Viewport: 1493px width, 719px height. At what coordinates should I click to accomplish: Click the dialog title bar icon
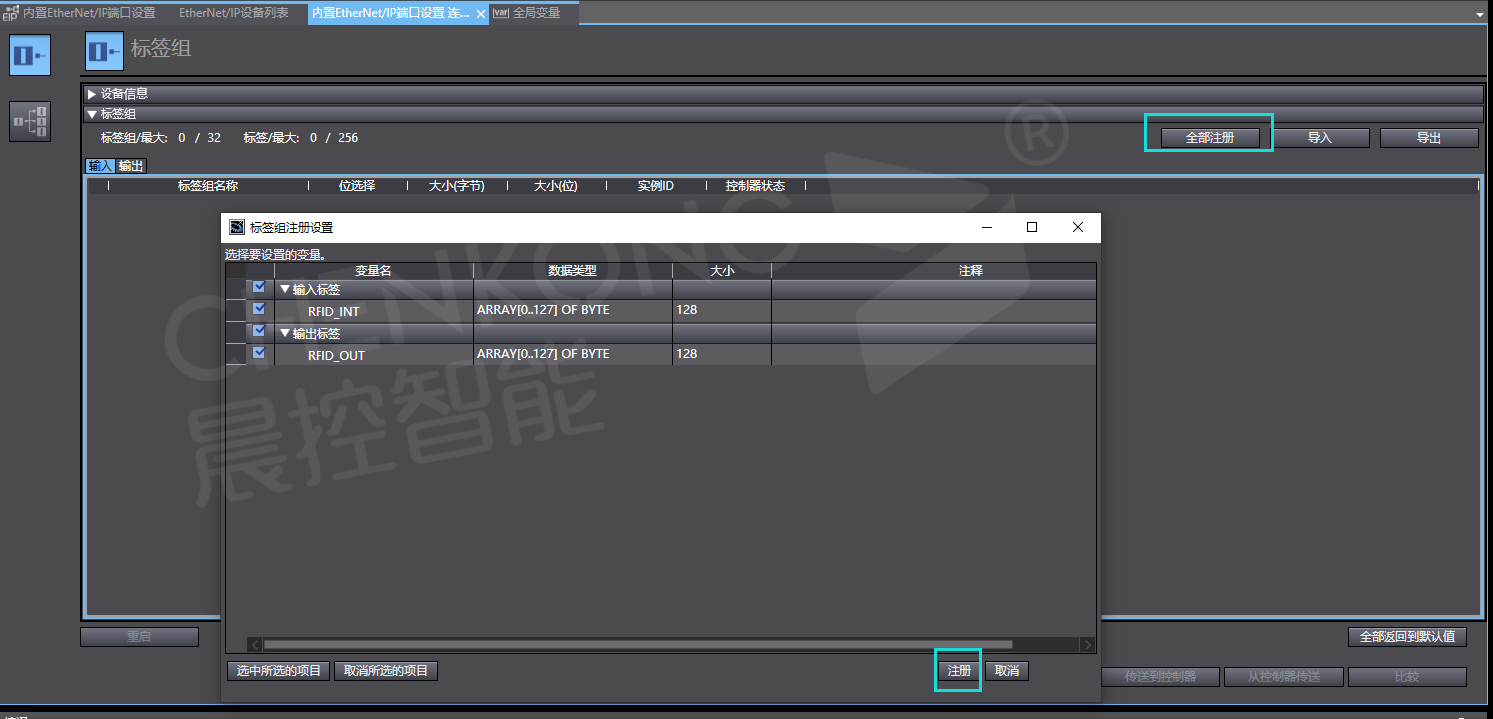(x=237, y=227)
